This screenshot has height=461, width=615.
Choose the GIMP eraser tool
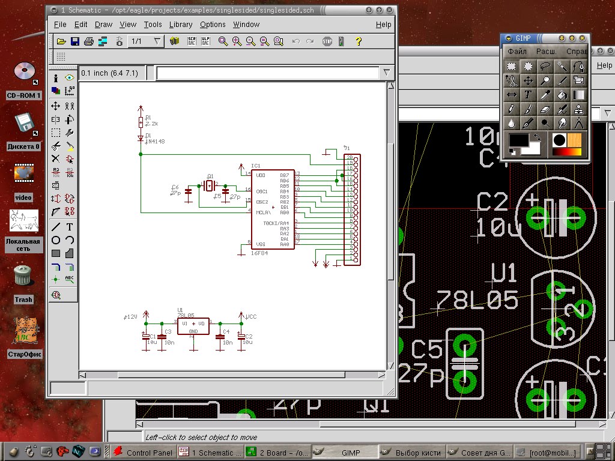(x=545, y=109)
